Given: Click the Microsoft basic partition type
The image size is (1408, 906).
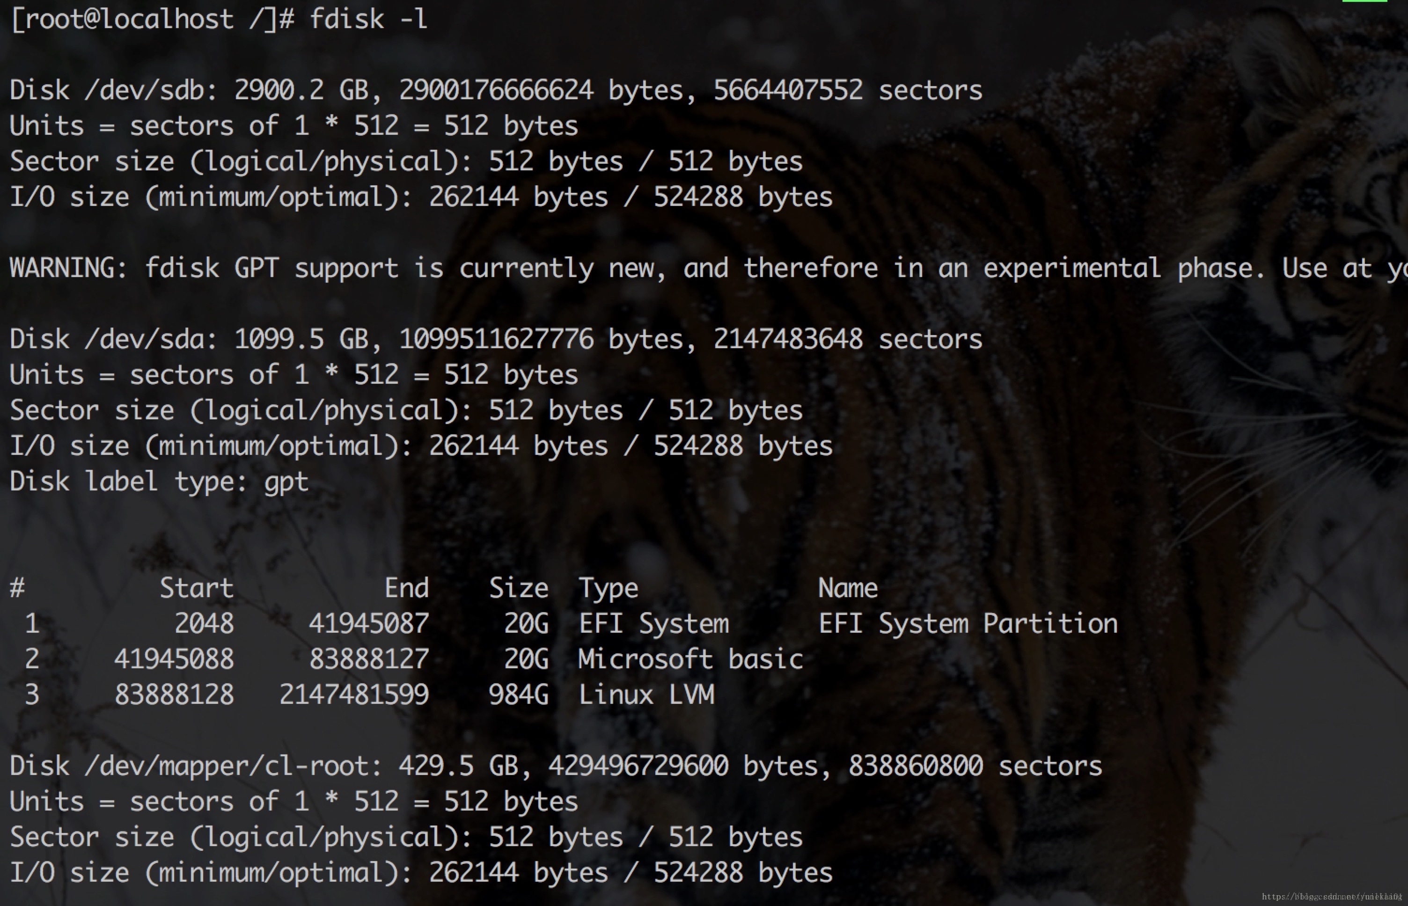Looking at the screenshot, I should click(691, 659).
